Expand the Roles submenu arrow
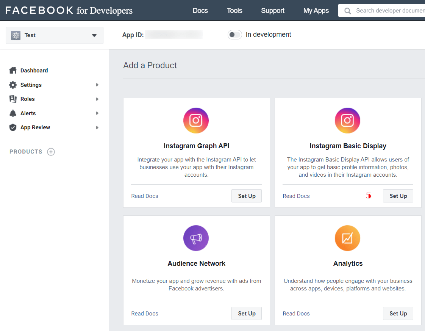 97,99
